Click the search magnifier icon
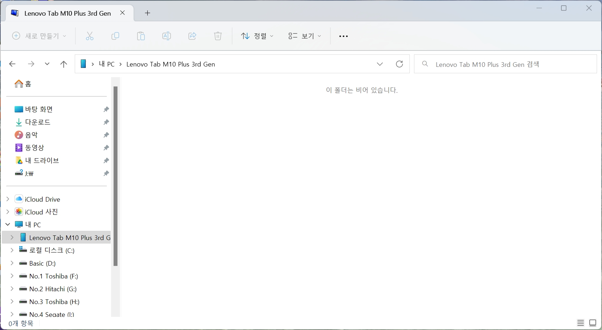The width and height of the screenshot is (602, 330). [425, 64]
